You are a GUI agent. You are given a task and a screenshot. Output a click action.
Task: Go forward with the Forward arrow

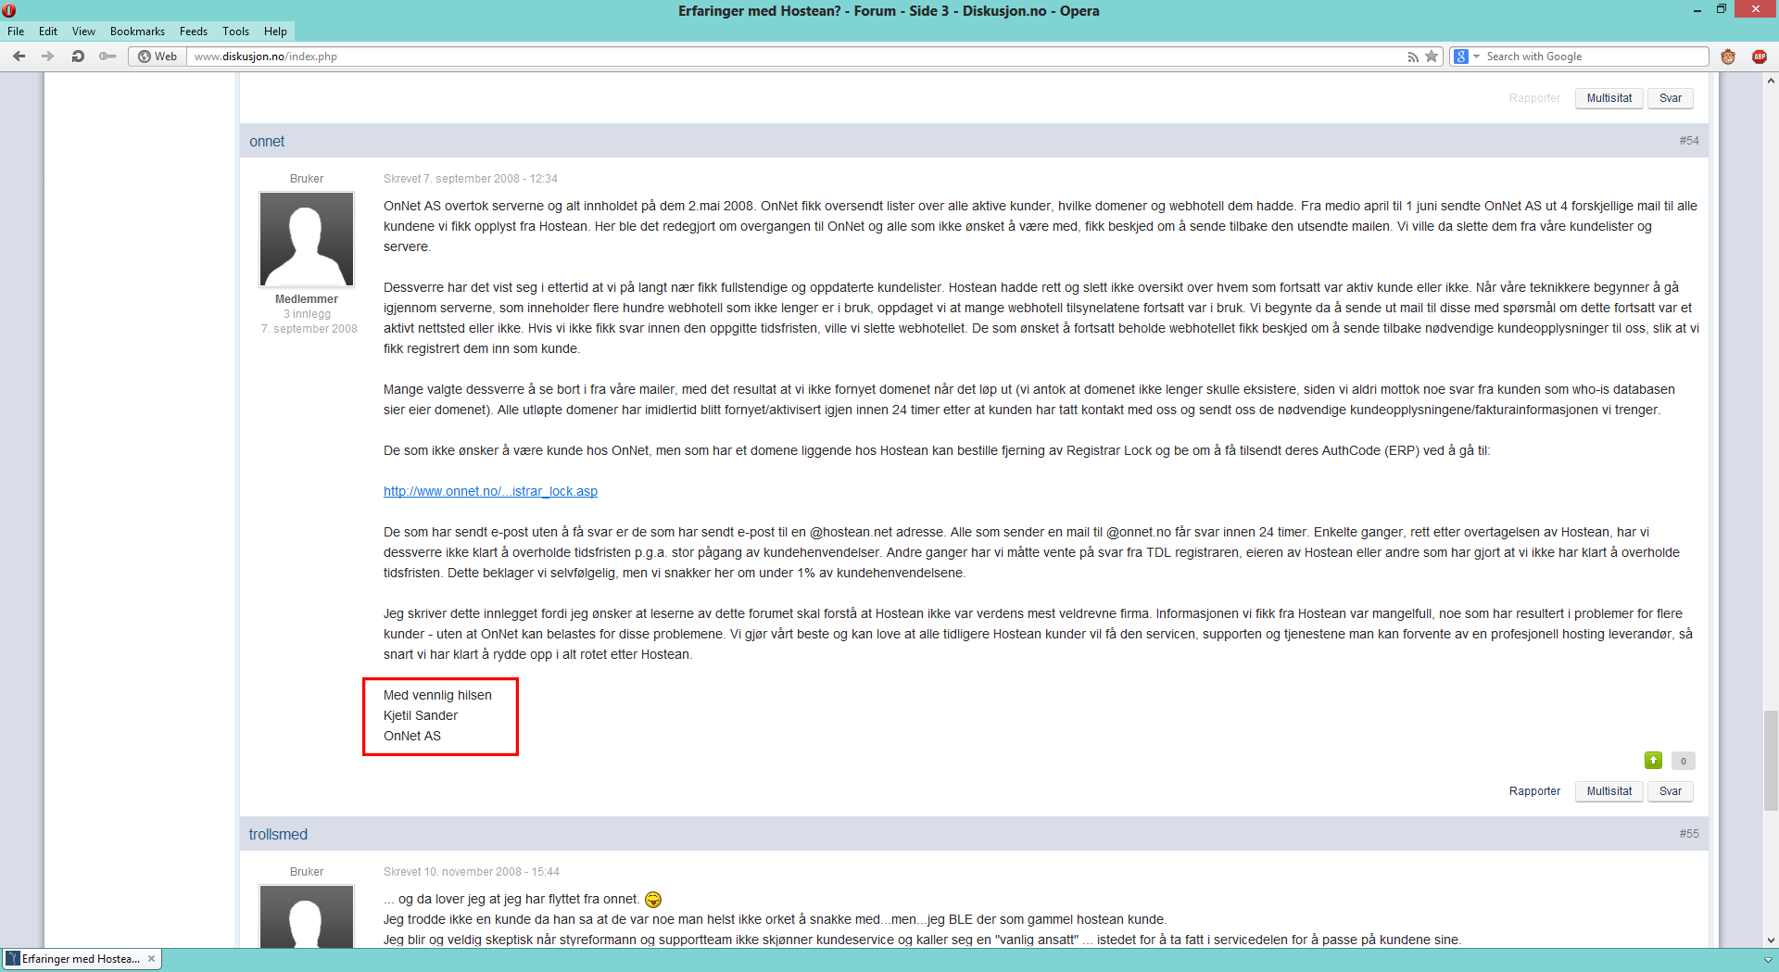tap(48, 57)
